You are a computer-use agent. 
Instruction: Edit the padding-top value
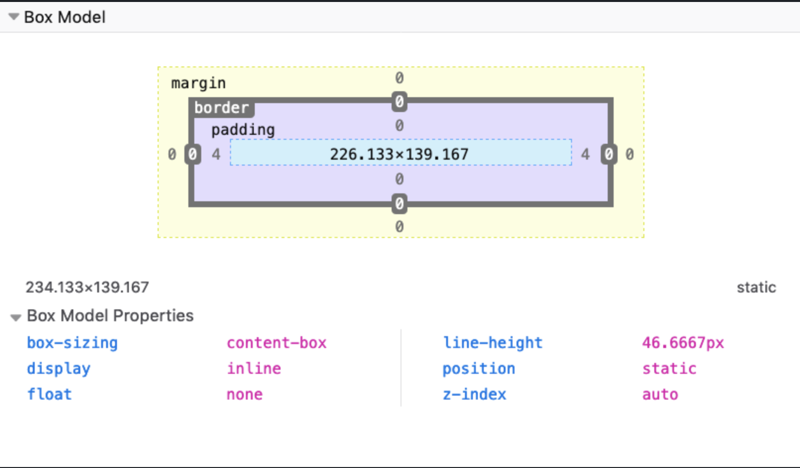pyautogui.click(x=399, y=126)
